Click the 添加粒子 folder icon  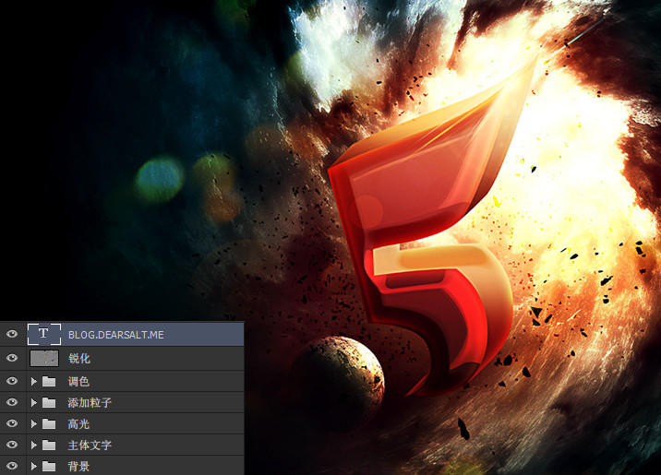tap(49, 402)
